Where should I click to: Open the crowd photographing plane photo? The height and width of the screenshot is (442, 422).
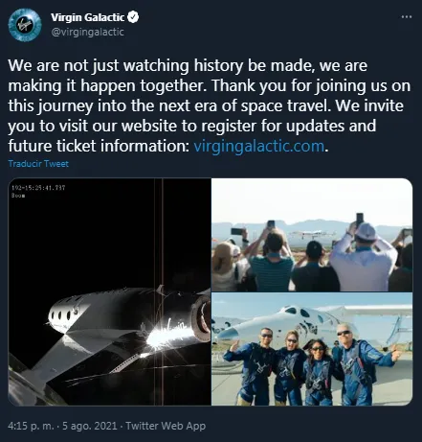point(312,235)
